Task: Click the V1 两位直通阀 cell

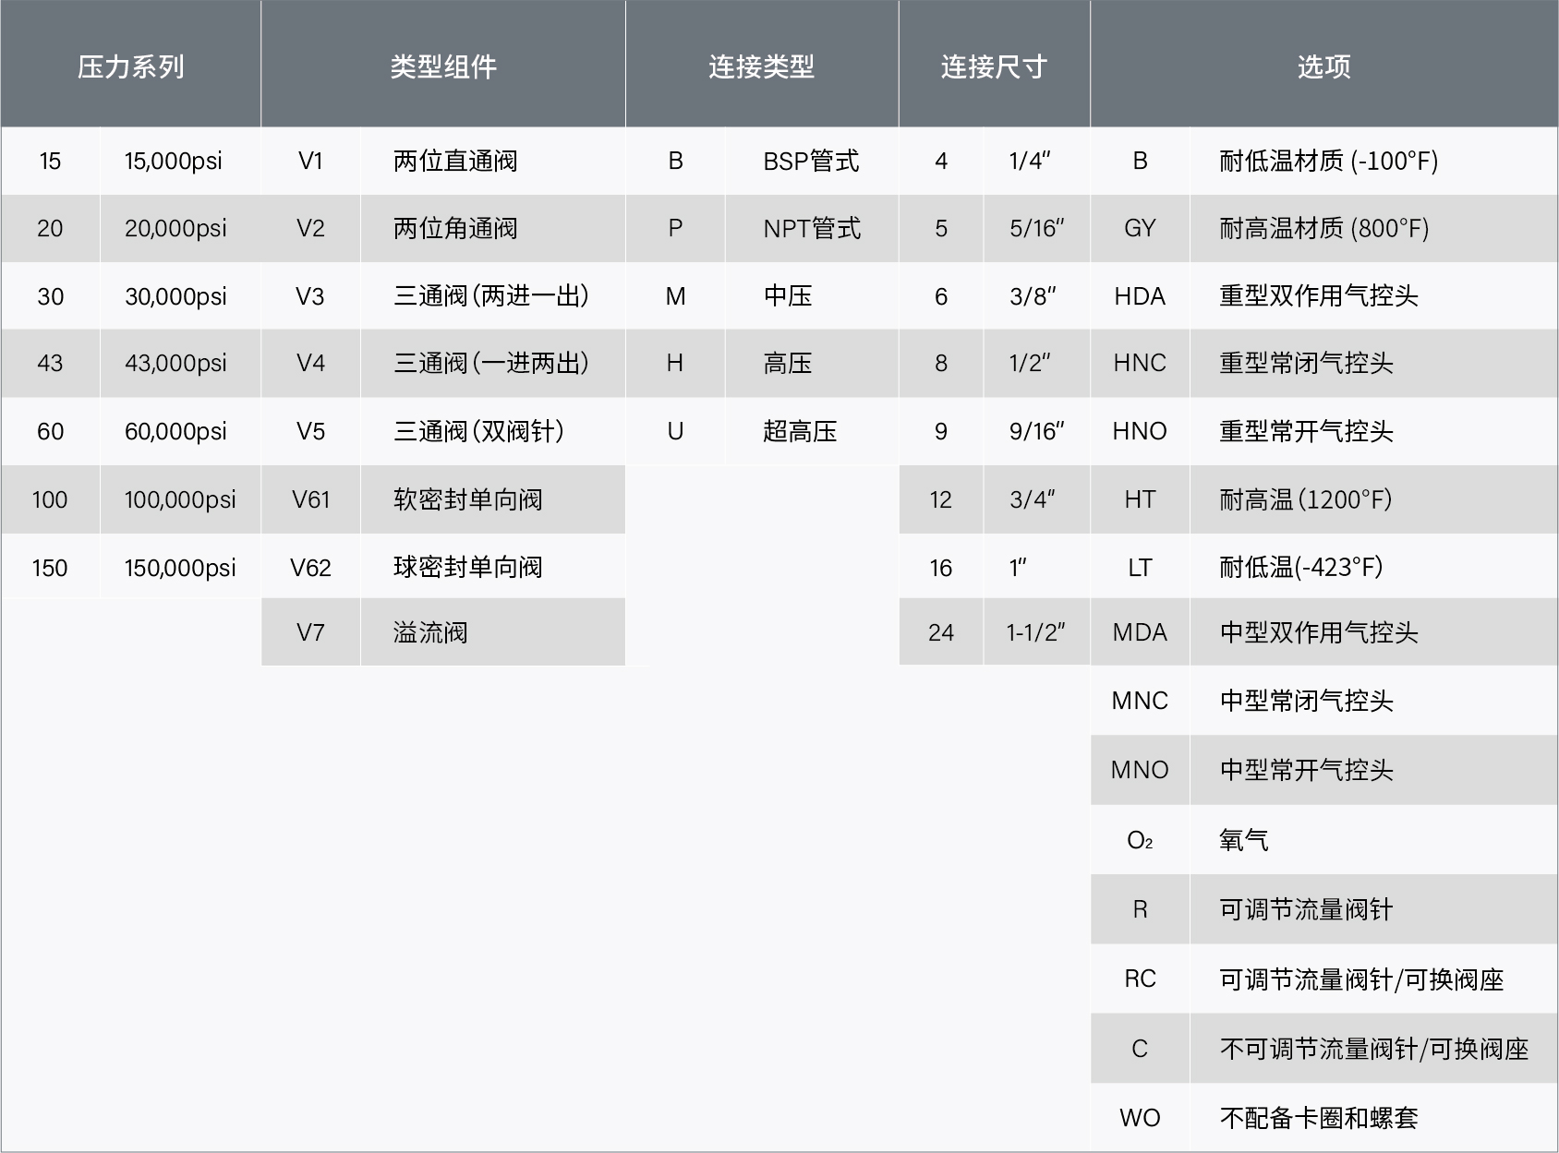Action: 443,161
